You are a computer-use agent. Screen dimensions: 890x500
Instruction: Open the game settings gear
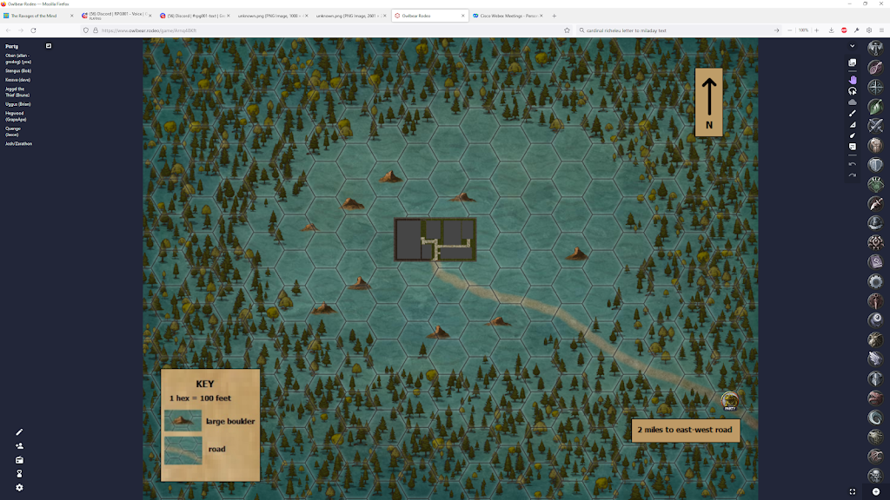point(19,488)
